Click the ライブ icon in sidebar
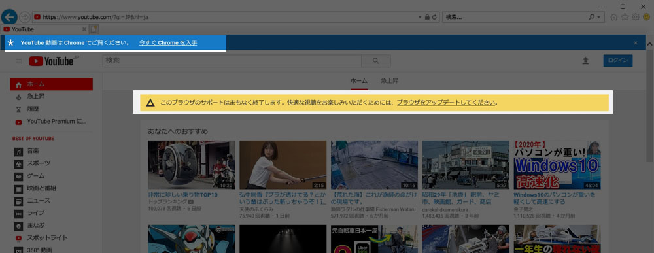654x253 pixels. (18, 213)
